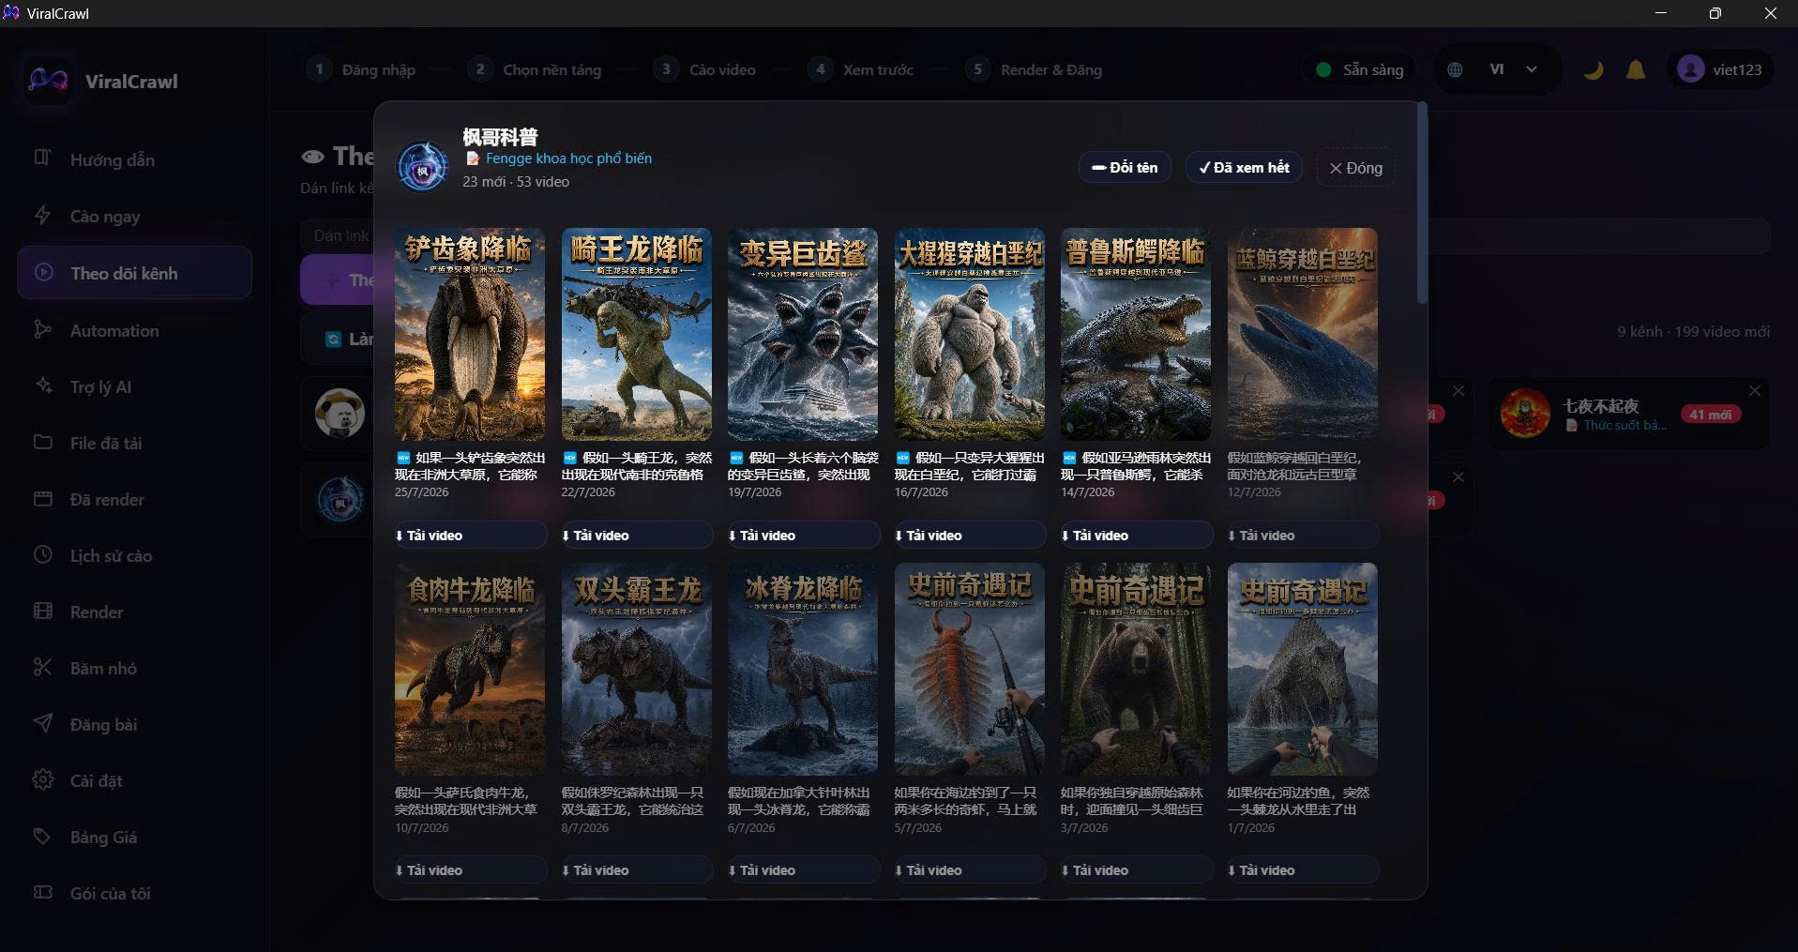
Task: Close the channel dialog with Đóng
Action: pos(1355,168)
